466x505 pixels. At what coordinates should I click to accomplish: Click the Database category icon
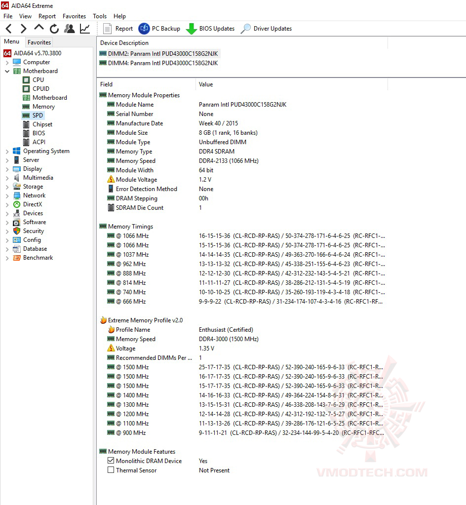[x=16, y=249]
